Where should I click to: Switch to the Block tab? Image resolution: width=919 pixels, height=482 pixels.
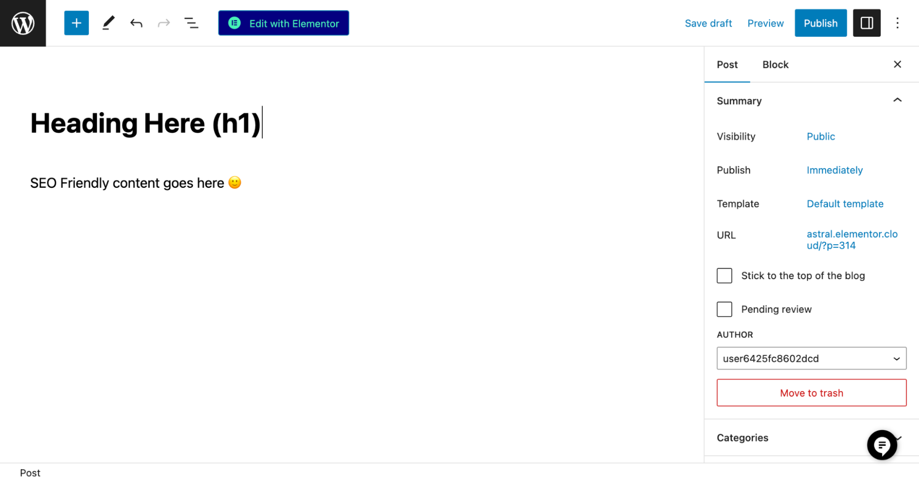(x=775, y=64)
